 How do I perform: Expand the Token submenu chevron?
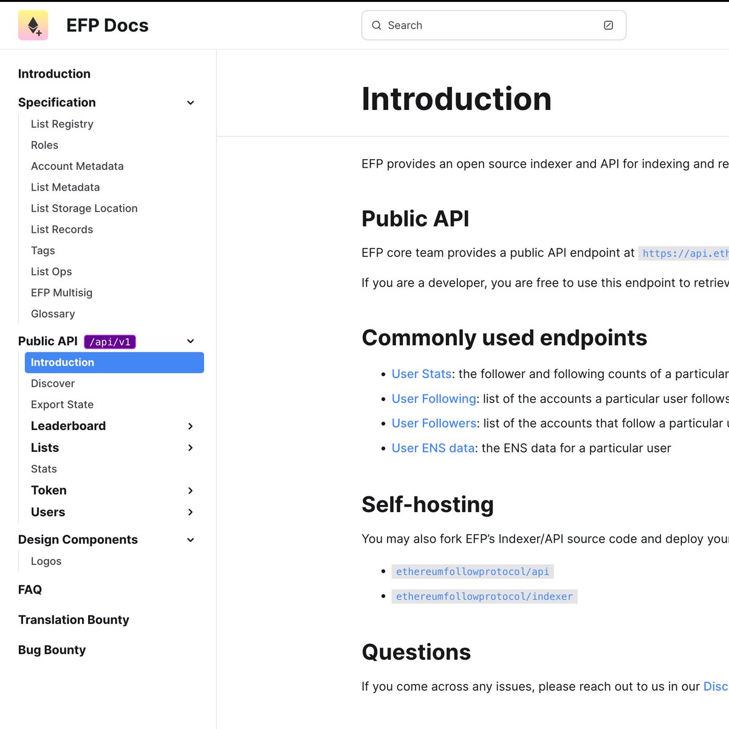click(190, 490)
